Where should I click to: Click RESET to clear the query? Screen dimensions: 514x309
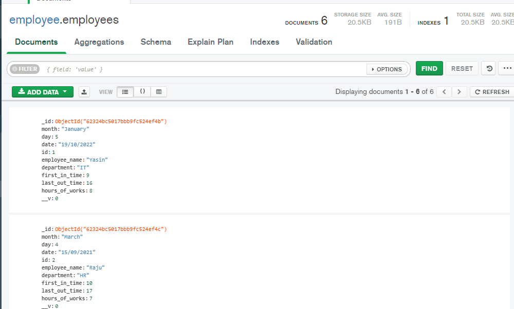pyautogui.click(x=462, y=68)
